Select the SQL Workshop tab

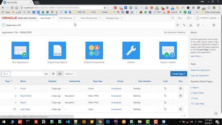[x=66, y=18]
